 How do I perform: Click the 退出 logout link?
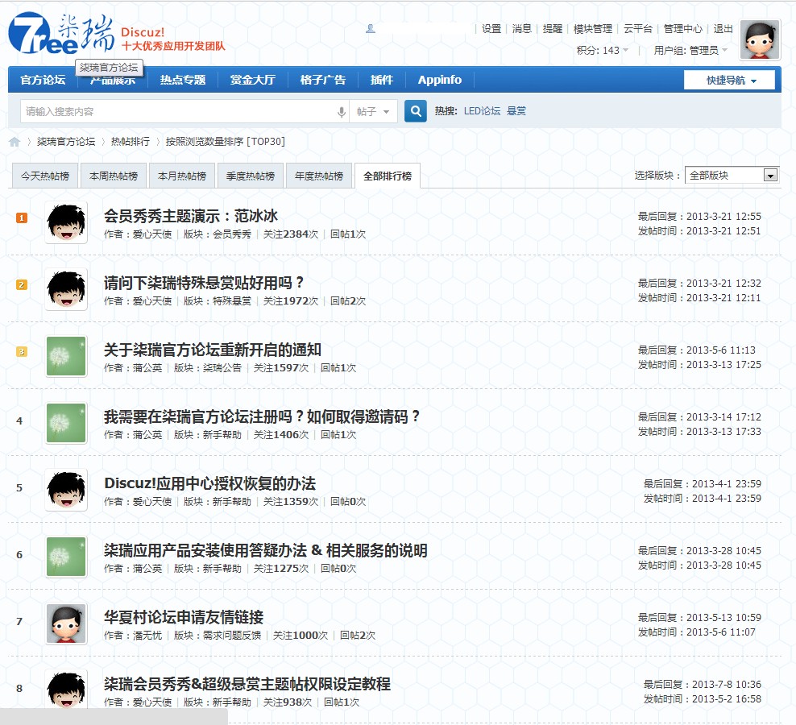[723, 28]
